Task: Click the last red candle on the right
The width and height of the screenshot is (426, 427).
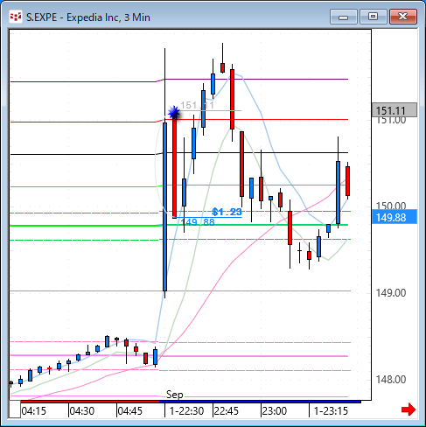Action: 348,181
